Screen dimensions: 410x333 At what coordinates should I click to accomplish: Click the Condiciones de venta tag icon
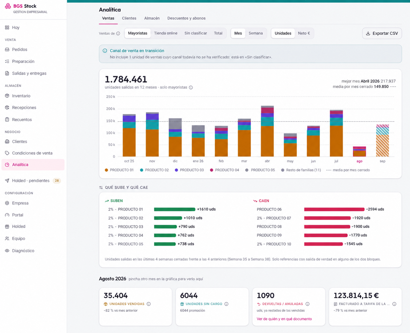[7, 153]
